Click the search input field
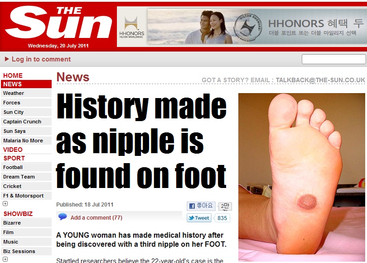 click(334, 59)
